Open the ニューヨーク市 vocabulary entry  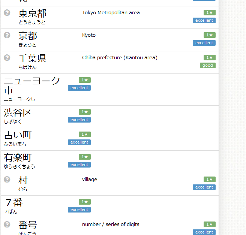point(32,85)
